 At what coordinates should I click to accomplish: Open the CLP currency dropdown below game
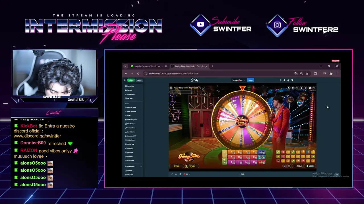[x=187, y=174]
